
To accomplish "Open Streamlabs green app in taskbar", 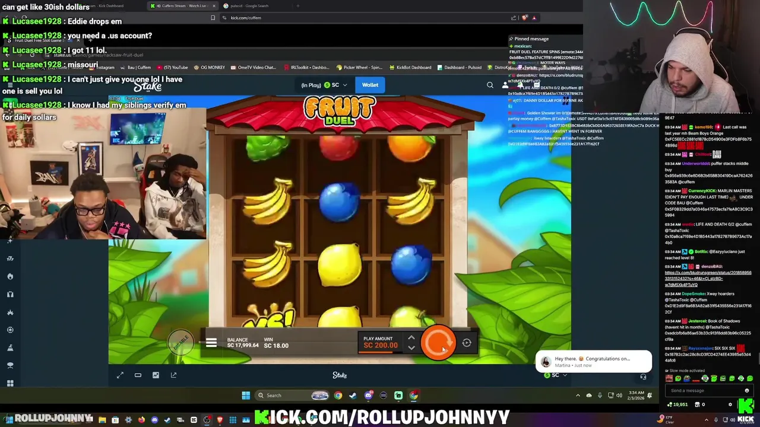I will coord(398,396).
